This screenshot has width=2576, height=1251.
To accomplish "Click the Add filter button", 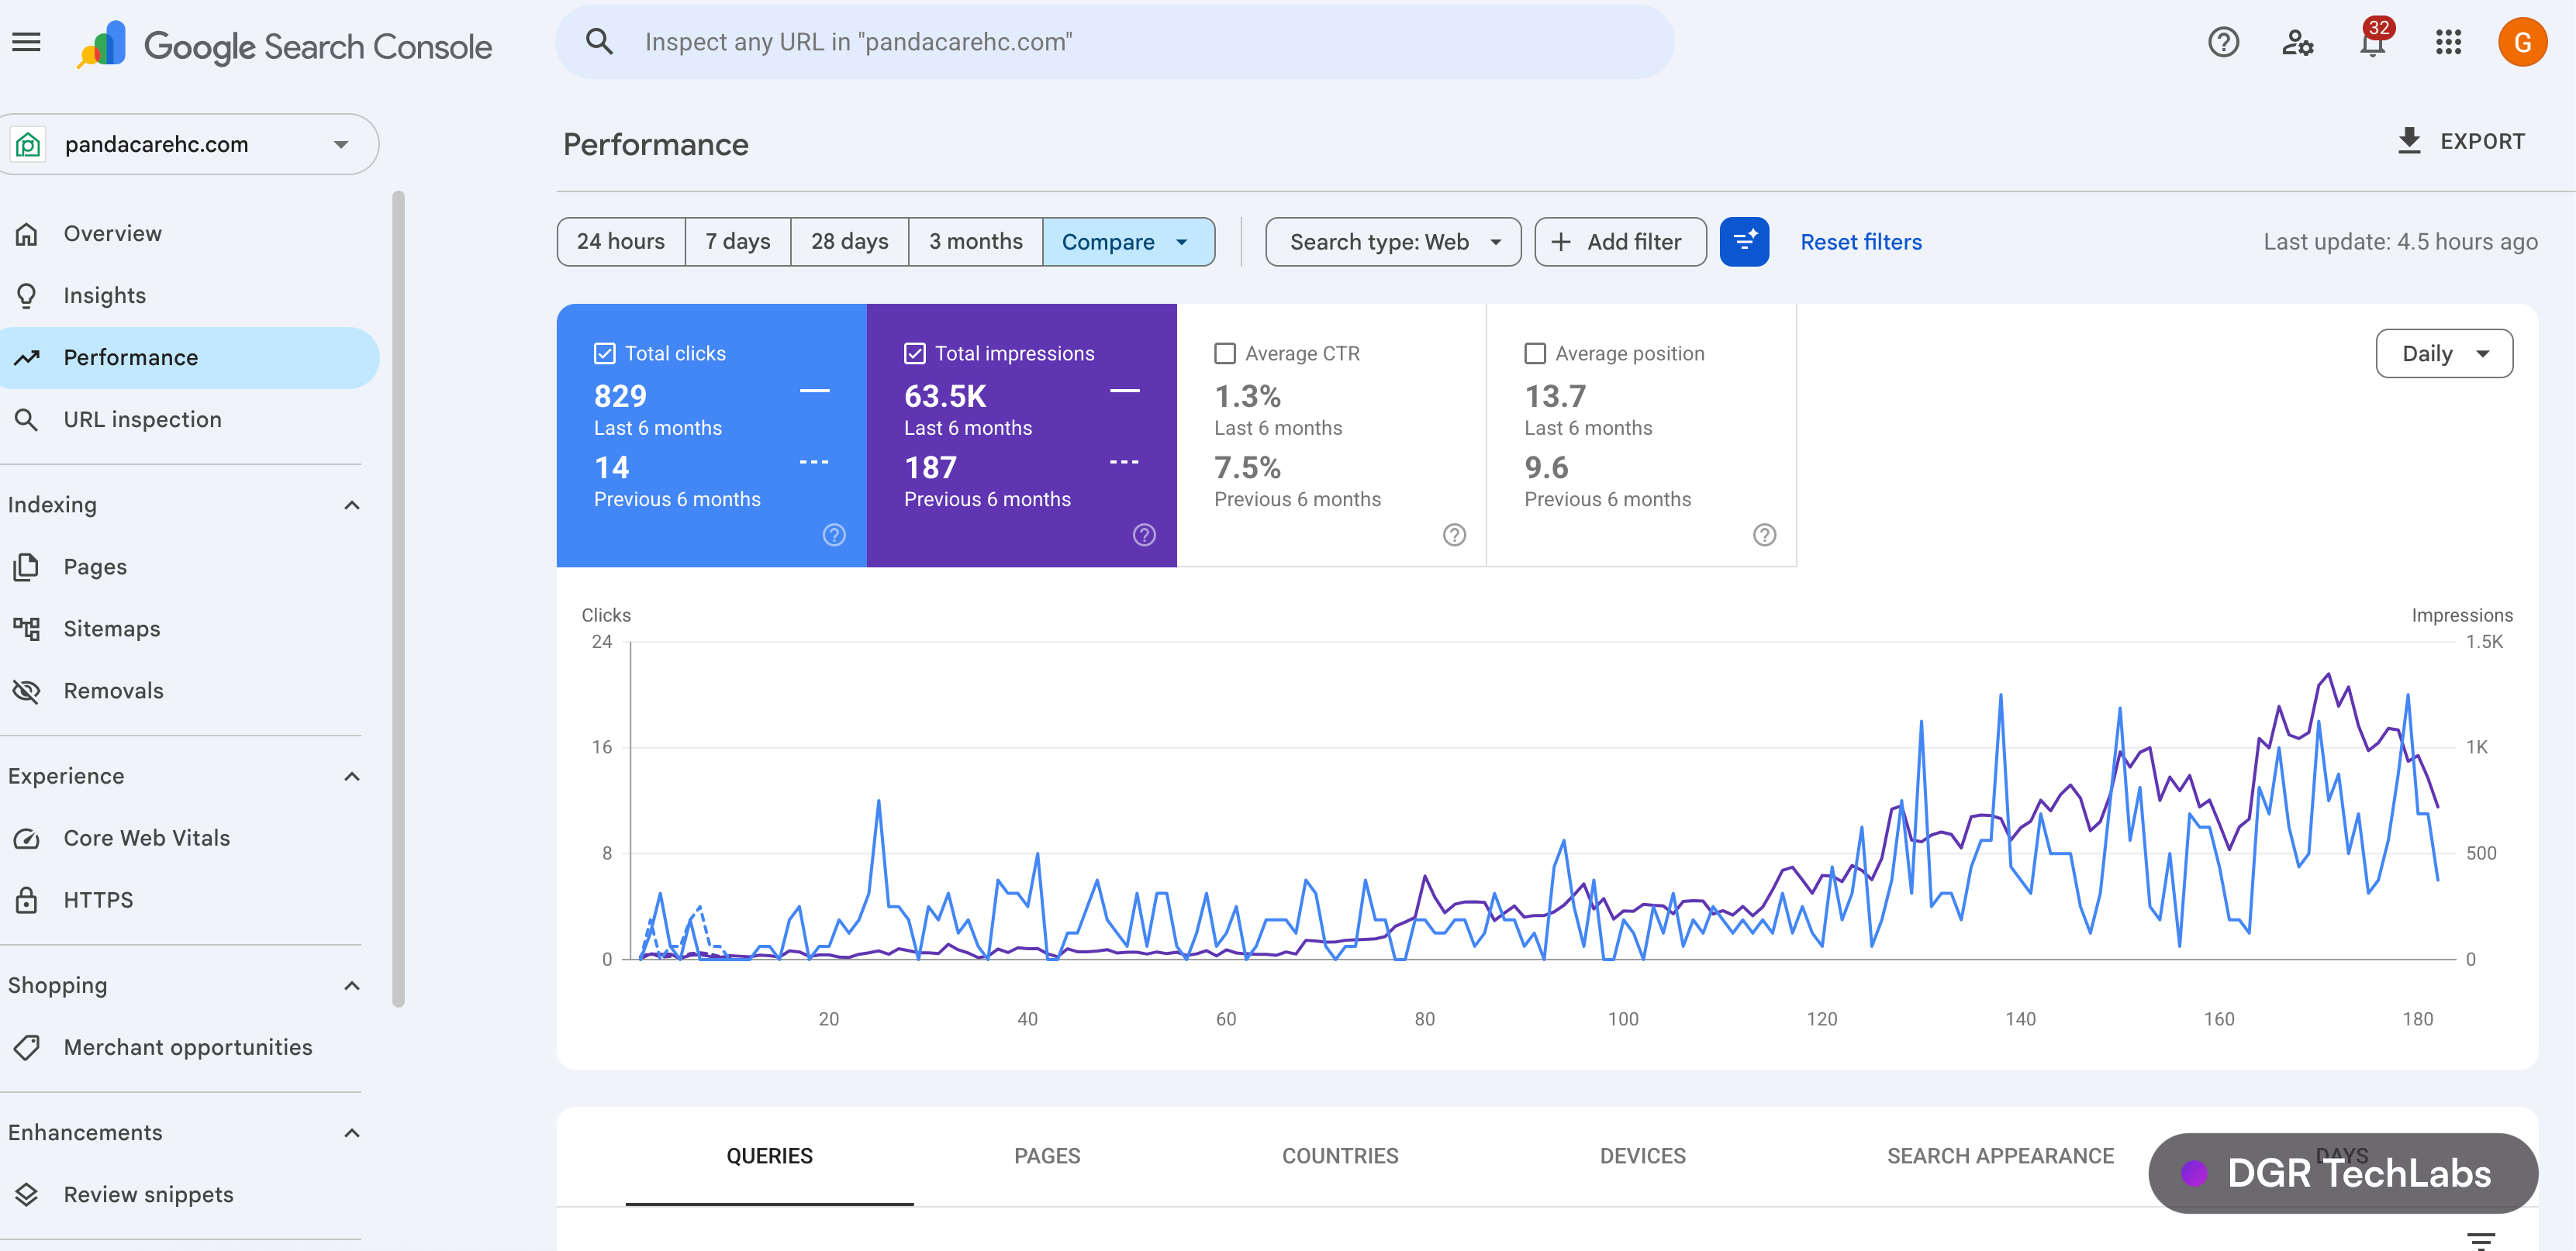I will click(x=1620, y=242).
